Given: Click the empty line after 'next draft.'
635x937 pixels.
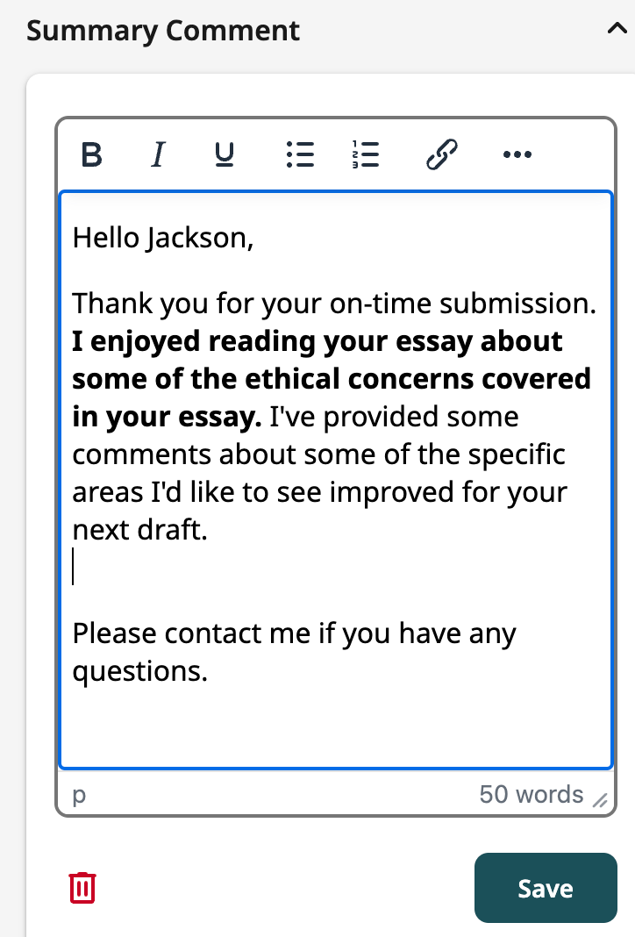Looking at the screenshot, I should point(334,567).
